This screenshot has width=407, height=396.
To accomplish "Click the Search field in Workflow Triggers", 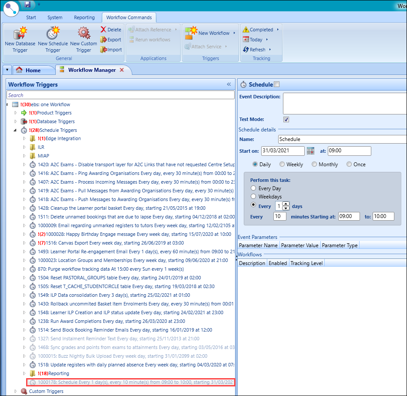I will coord(120,95).
